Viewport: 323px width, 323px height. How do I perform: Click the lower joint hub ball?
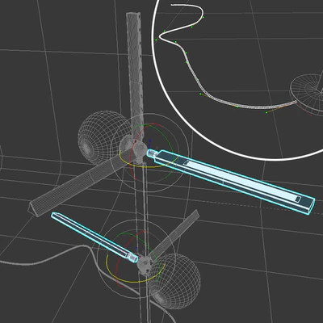[145, 264]
